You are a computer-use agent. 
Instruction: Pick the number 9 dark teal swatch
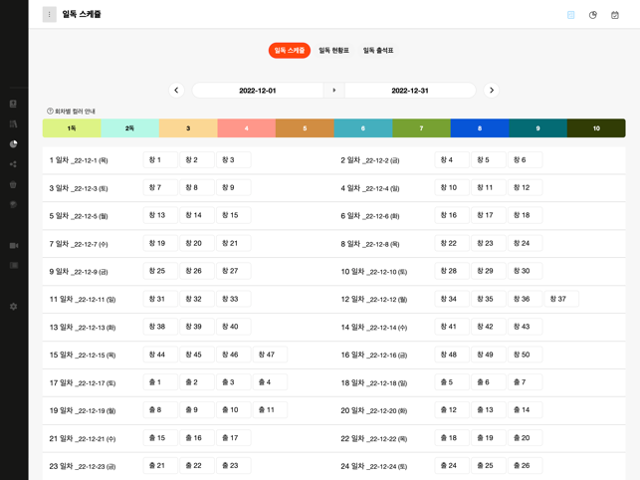tap(537, 128)
